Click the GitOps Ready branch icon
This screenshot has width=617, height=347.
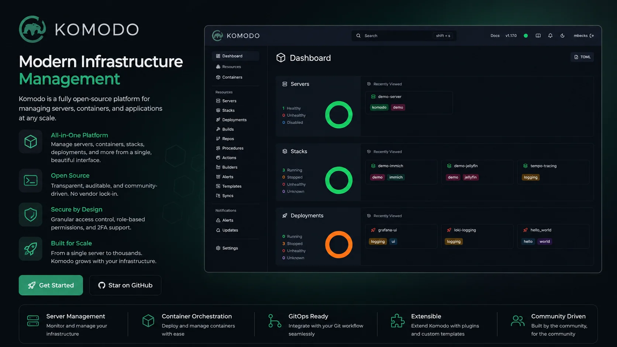tap(275, 321)
